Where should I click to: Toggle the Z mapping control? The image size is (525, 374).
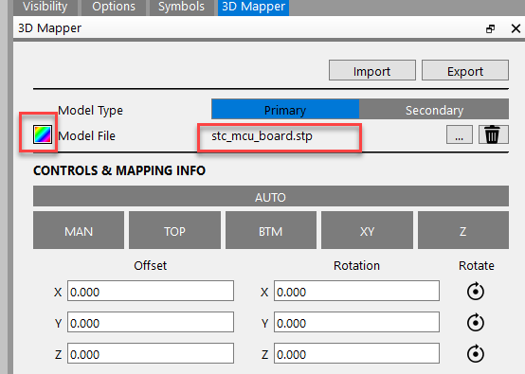pyautogui.click(x=463, y=230)
